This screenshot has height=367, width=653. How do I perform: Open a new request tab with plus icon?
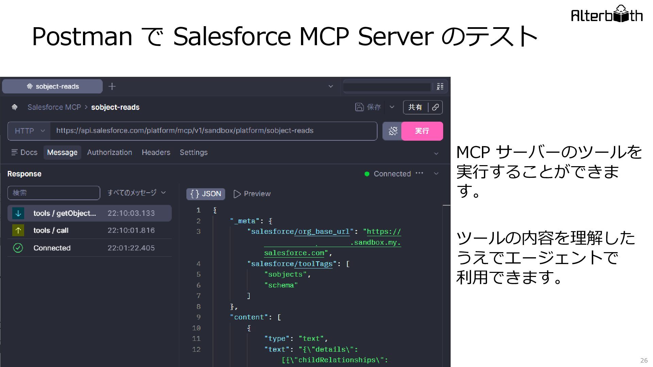(x=112, y=86)
